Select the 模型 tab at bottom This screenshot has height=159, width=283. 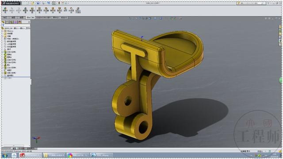14,148
